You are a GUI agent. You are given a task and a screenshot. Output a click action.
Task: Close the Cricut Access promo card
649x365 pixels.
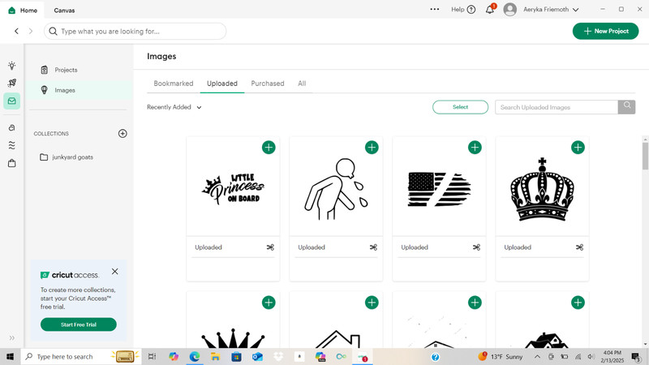(x=114, y=272)
